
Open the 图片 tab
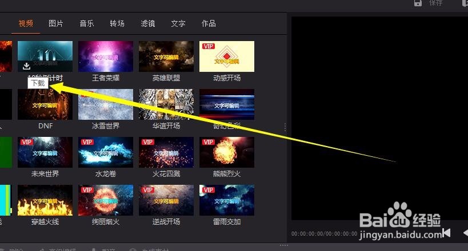56,23
